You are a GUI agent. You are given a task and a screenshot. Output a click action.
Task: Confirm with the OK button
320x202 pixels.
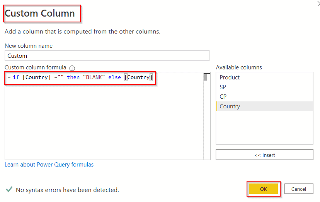click(263, 189)
